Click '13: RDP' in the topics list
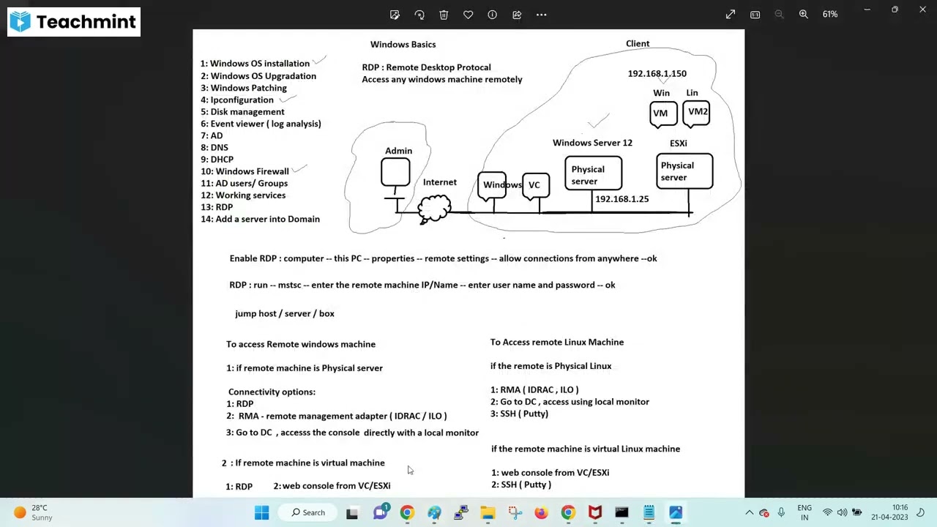 [217, 207]
